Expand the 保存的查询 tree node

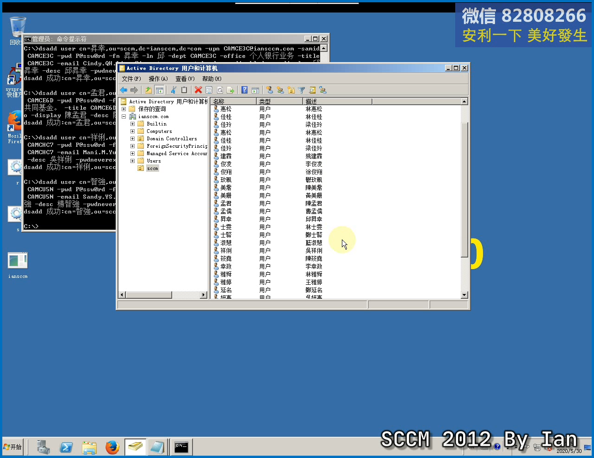click(124, 109)
